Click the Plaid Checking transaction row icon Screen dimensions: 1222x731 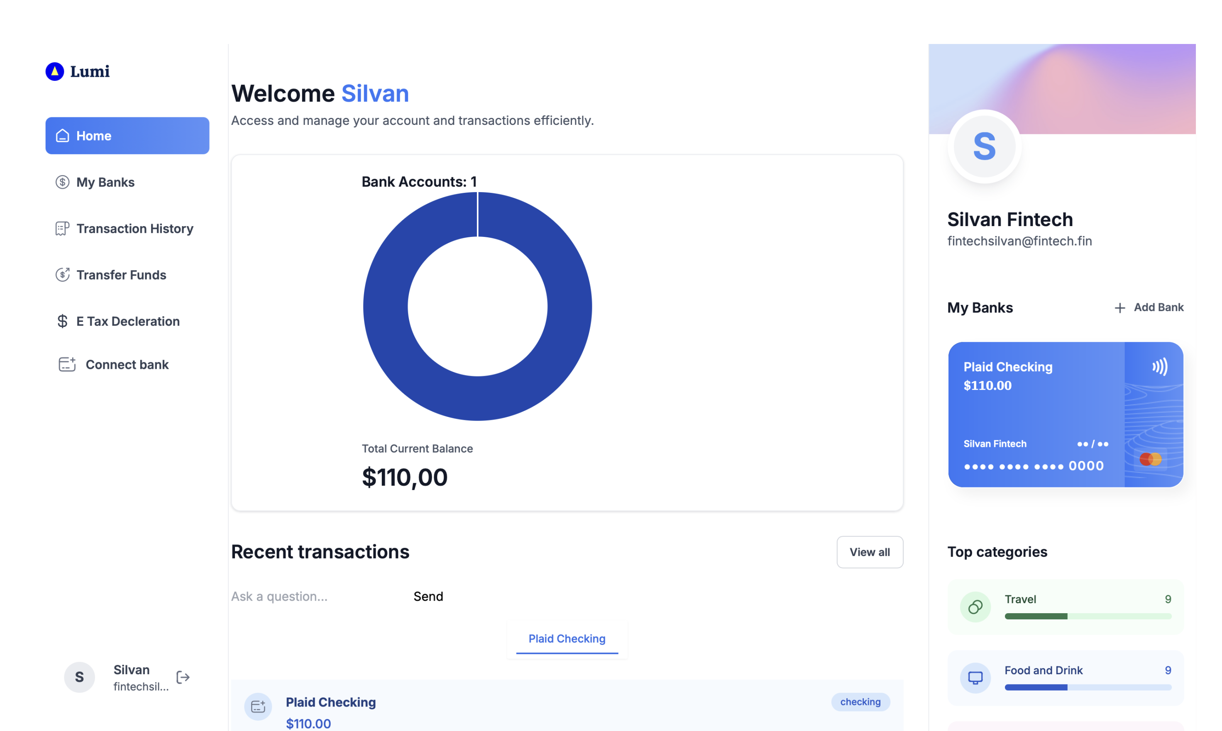click(x=258, y=707)
